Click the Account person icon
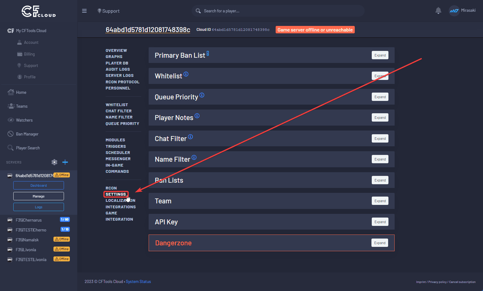The height and width of the screenshot is (291, 483). click(19, 42)
